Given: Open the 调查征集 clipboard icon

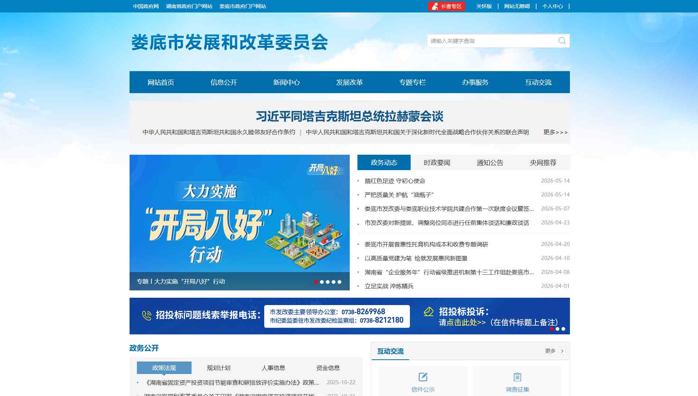Looking at the screenshot, I should coord(517,377).
